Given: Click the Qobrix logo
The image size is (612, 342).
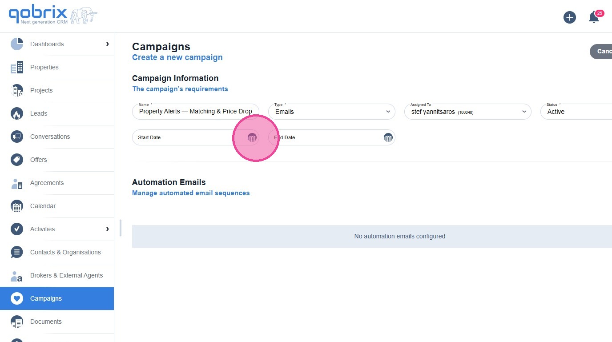Looking at the screenshot, I should (53, 16).
